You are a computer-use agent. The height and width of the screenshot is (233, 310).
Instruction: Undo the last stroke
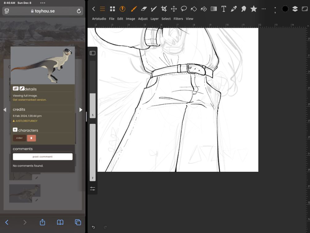point(94,227)
